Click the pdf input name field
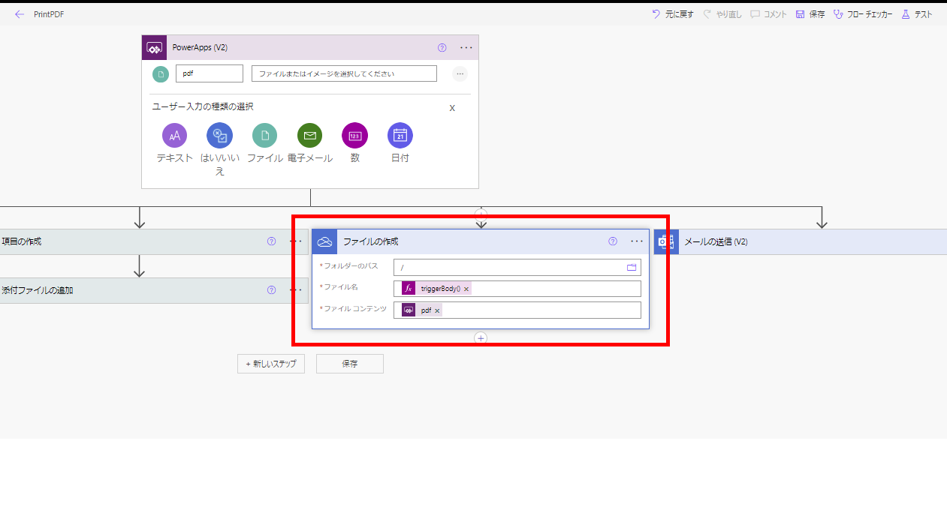This screenshot has width=947, height=522. coord(210,73)
